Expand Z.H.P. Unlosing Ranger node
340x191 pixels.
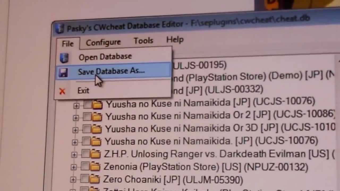(74, 155)
